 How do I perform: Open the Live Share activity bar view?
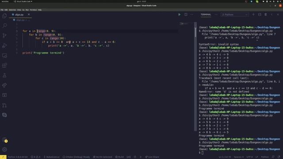4,85
